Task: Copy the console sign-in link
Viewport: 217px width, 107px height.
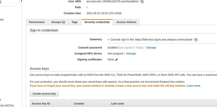Action: 196,39
